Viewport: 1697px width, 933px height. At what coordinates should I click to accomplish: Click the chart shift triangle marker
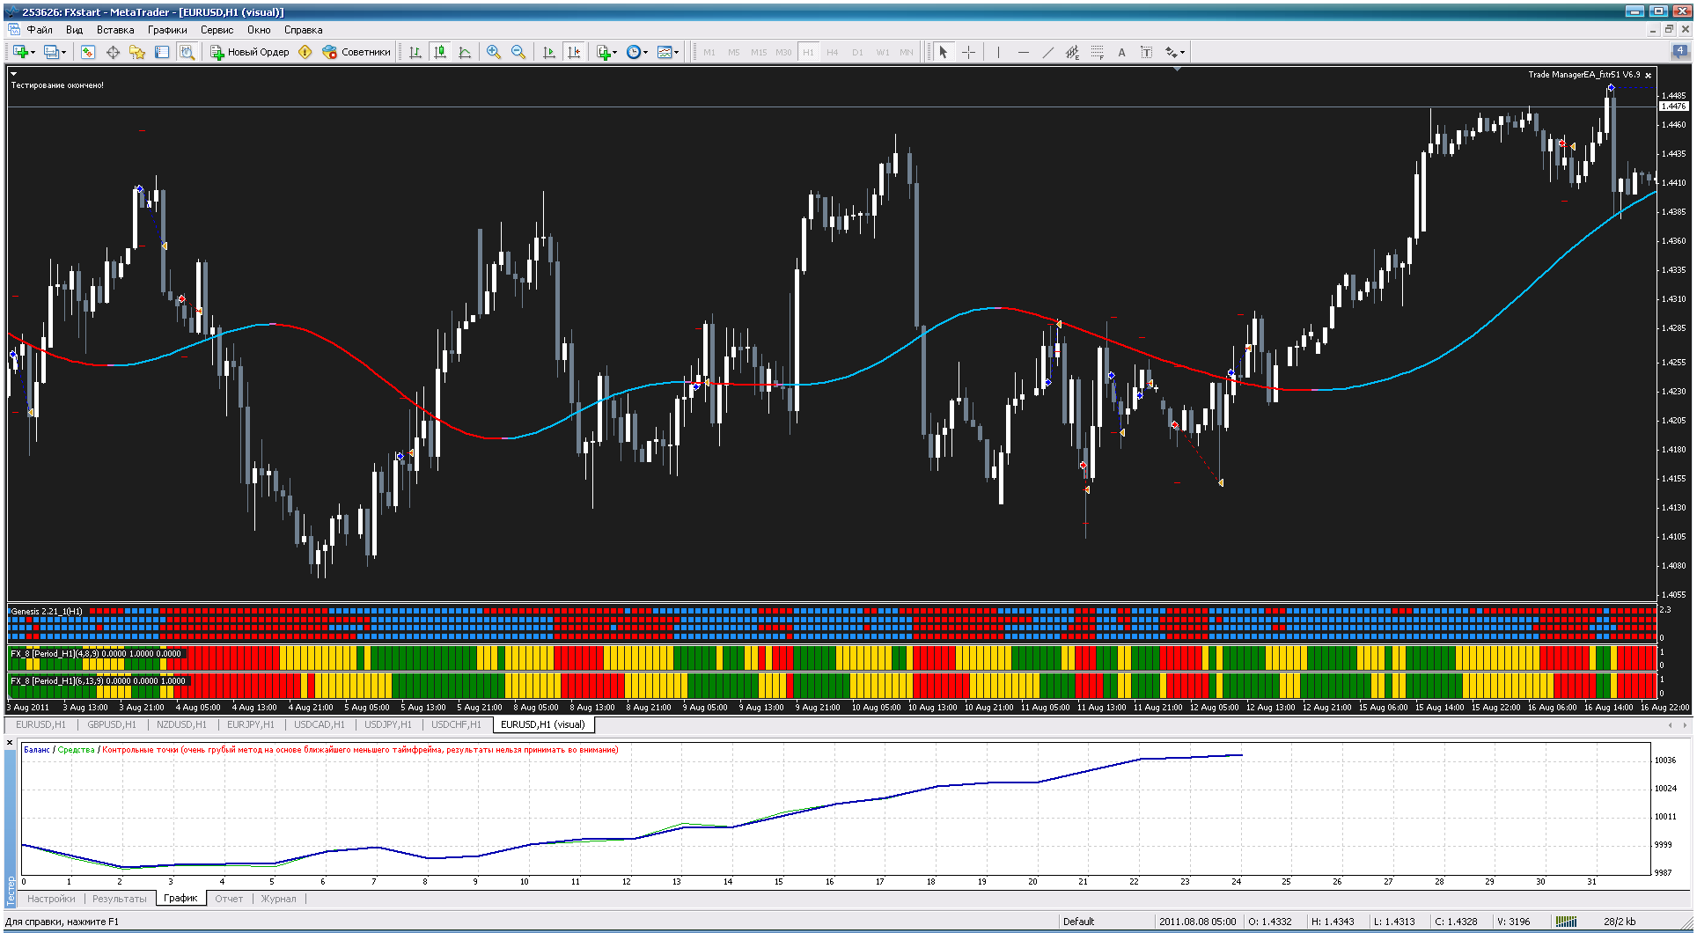[1177, 69]
